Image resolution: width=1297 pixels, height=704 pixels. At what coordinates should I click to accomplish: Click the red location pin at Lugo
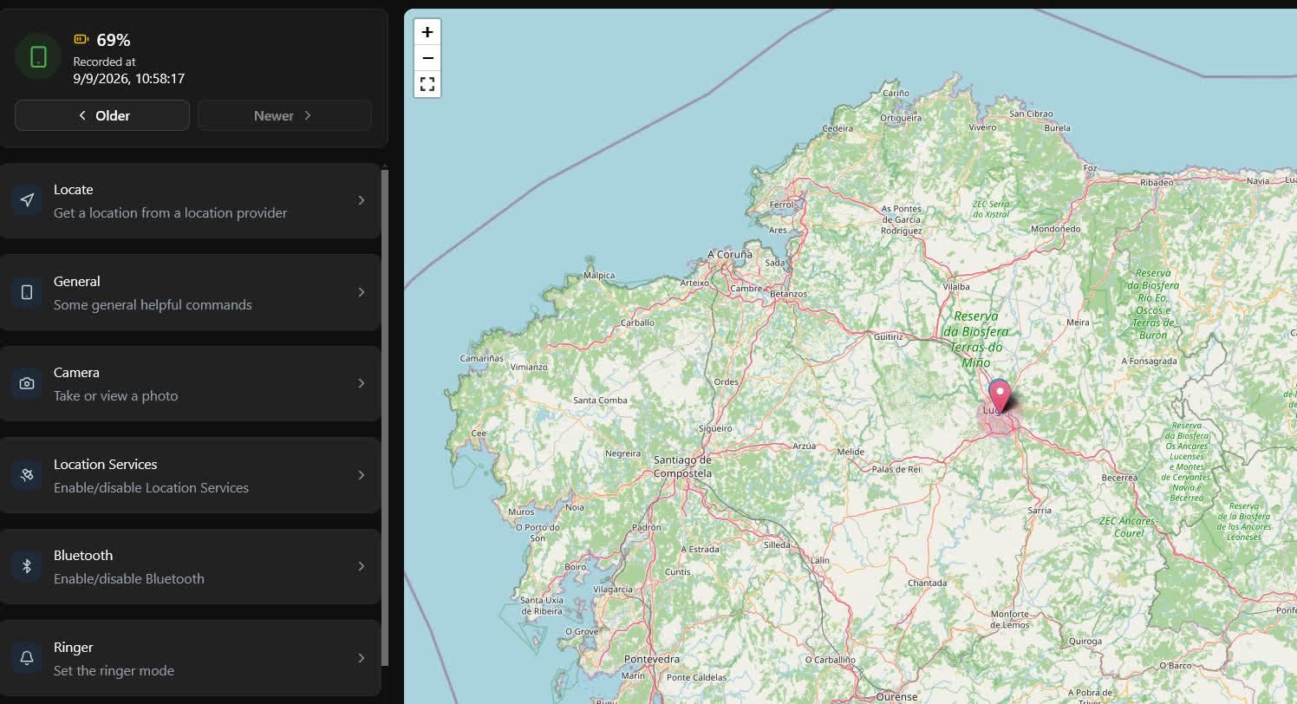coord(1000,397)
